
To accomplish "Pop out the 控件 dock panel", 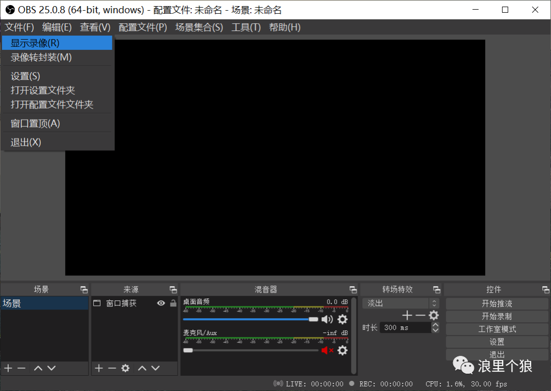I will click(546, 290).
